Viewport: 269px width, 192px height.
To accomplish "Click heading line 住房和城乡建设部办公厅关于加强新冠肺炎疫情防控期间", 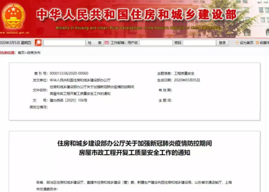I will (134, 143).
